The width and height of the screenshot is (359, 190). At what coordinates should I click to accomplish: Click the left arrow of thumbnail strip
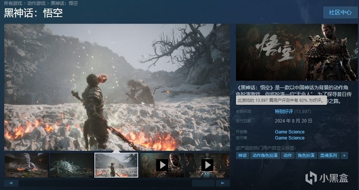[x=11, y=183]
